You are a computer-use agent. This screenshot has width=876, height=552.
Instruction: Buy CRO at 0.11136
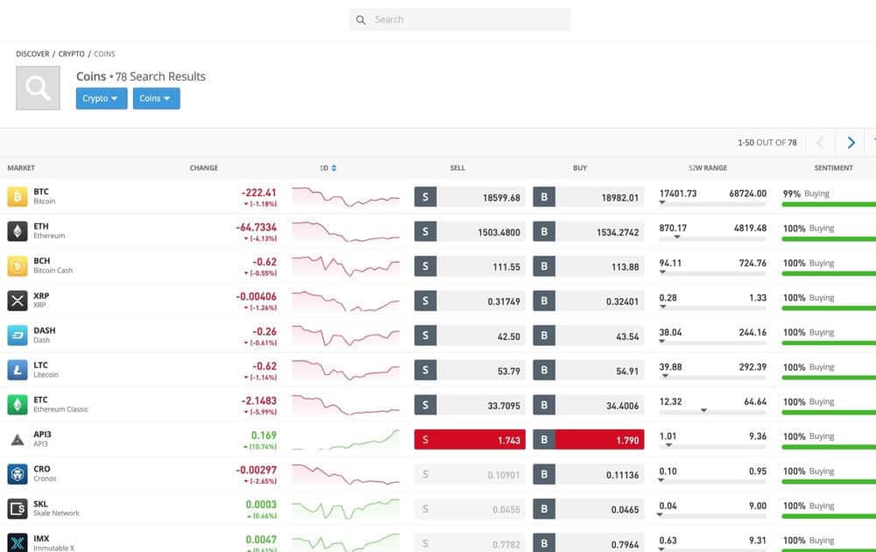(x=589, y=474)
